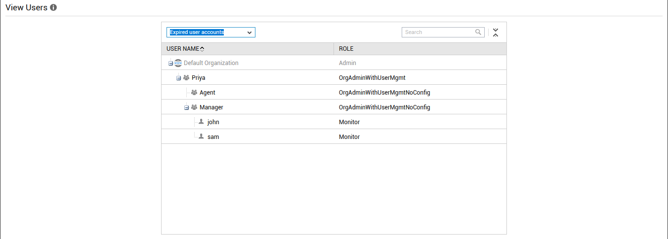Click the Default Organization globe icon
The width and height of the screenshot is (668, 239).
pyautogui.click(x=178, y=63)
